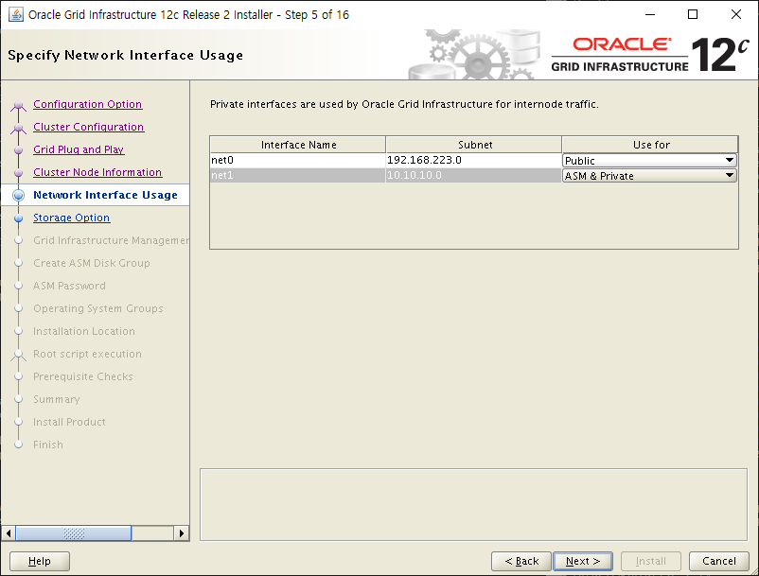Click the Use for column header

pos(650,145)
